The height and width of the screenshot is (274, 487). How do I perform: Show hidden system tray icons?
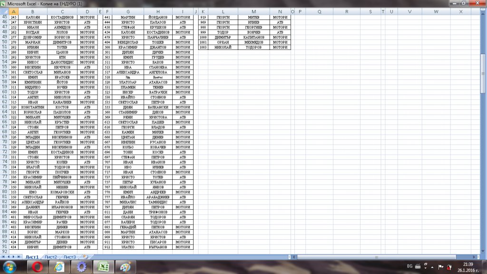click(x=432, y=267)
